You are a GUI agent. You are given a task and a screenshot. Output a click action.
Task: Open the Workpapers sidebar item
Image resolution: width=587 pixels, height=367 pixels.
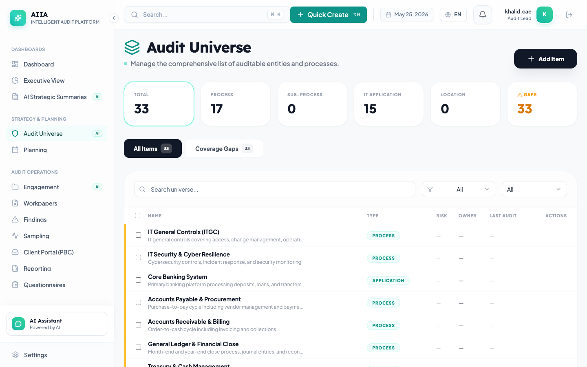coord(57,203)
